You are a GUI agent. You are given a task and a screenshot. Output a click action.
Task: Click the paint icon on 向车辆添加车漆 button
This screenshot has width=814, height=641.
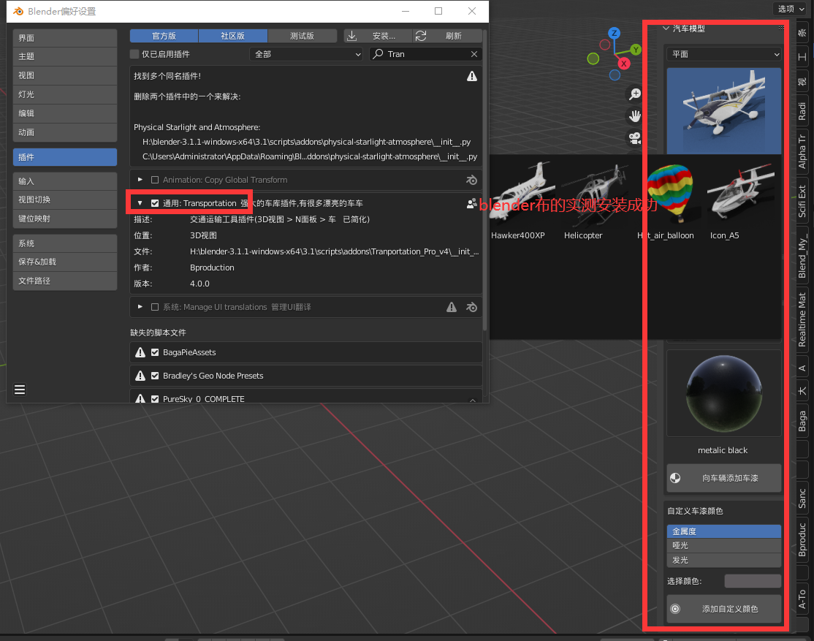pyautogui.click(x=675, y=478)
